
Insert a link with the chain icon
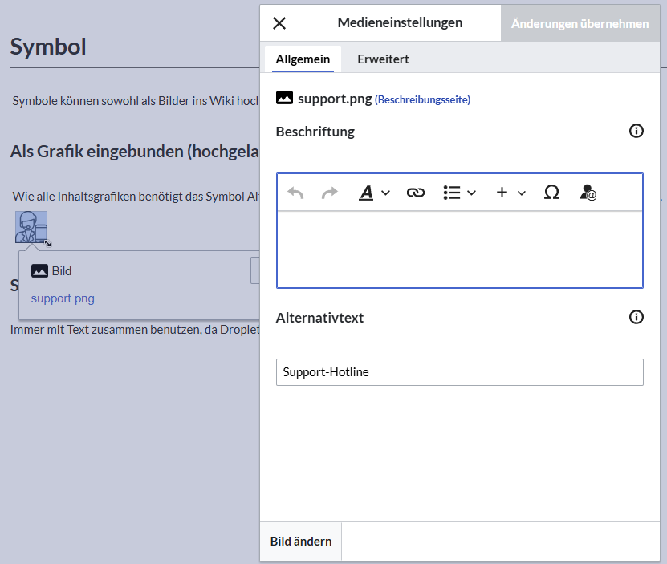pyautogui.click(x=416, y=193)
